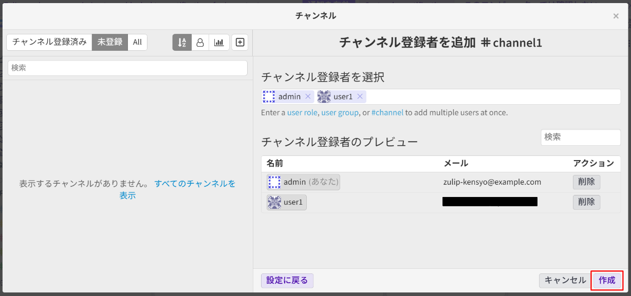Sort channels by subscriber count icon
This screenshot has width=631, height=296.
(200, 43)
